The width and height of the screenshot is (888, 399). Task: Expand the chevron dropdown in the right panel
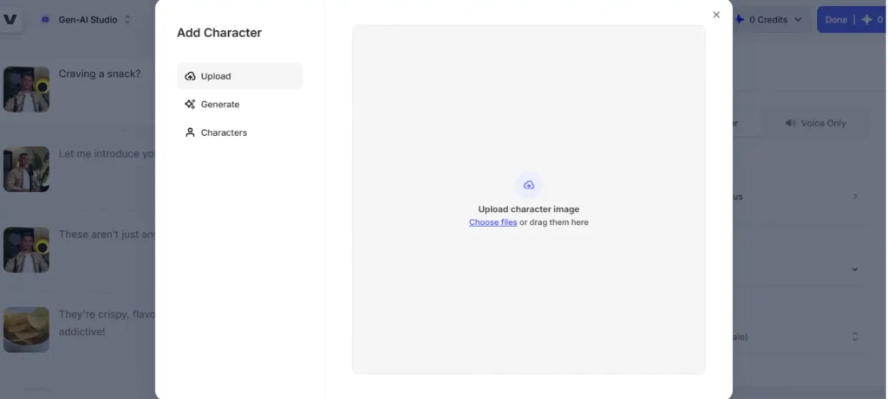[854, 269]
